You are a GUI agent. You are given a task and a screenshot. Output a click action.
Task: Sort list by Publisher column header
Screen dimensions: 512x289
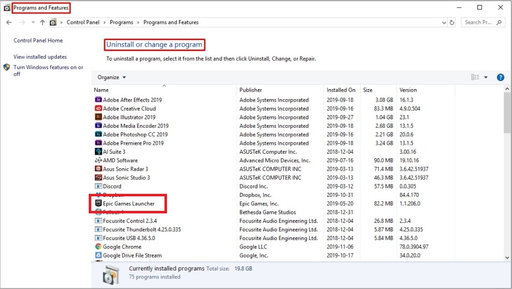[x=251, y=90]
